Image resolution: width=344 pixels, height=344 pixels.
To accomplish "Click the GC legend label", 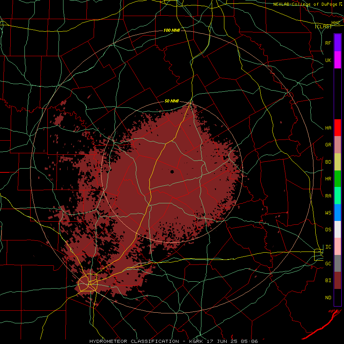I will click(328, 264).
